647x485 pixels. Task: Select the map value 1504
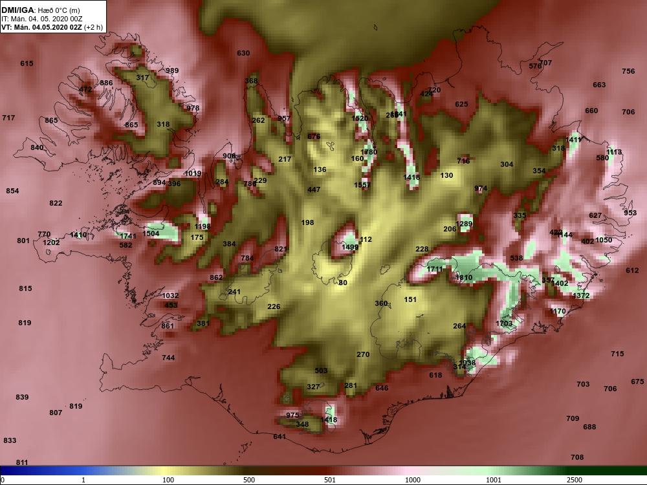151,233
